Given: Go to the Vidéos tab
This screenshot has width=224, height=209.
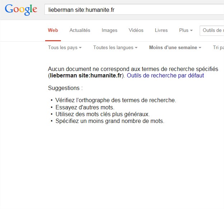Looking at the screenshot, I should [136, 30].
